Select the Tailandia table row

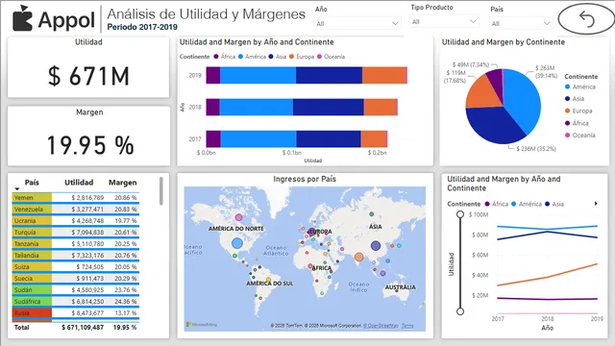76,256
